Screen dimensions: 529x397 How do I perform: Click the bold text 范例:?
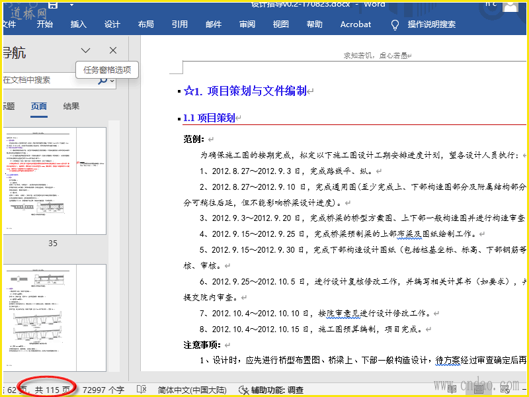[x=194, y=139]
